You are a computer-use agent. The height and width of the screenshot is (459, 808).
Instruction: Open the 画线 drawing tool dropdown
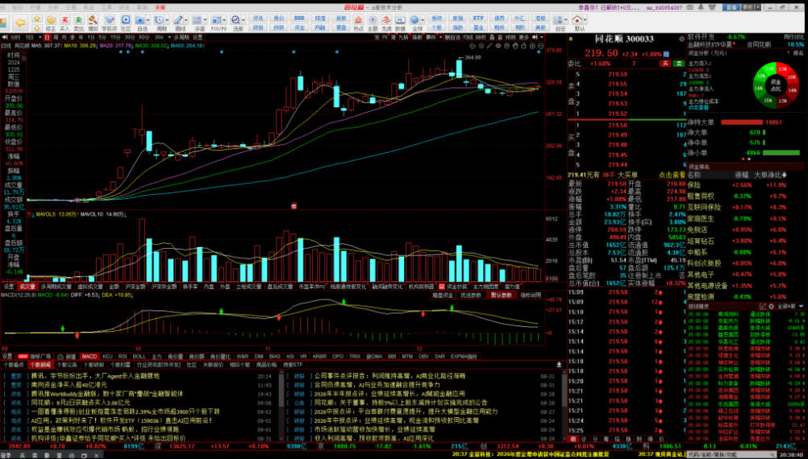[x=186, y=19]
